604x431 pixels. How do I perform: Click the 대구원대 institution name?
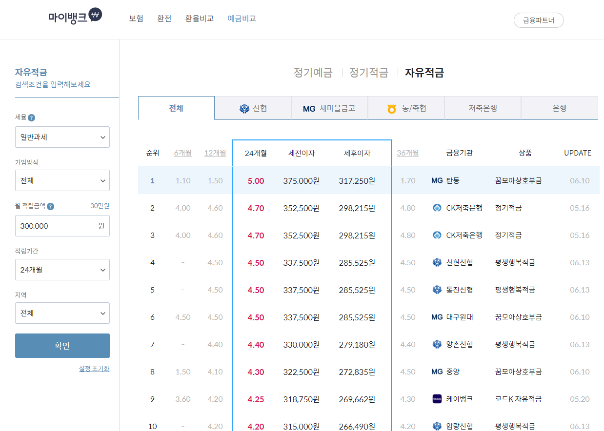460,317
